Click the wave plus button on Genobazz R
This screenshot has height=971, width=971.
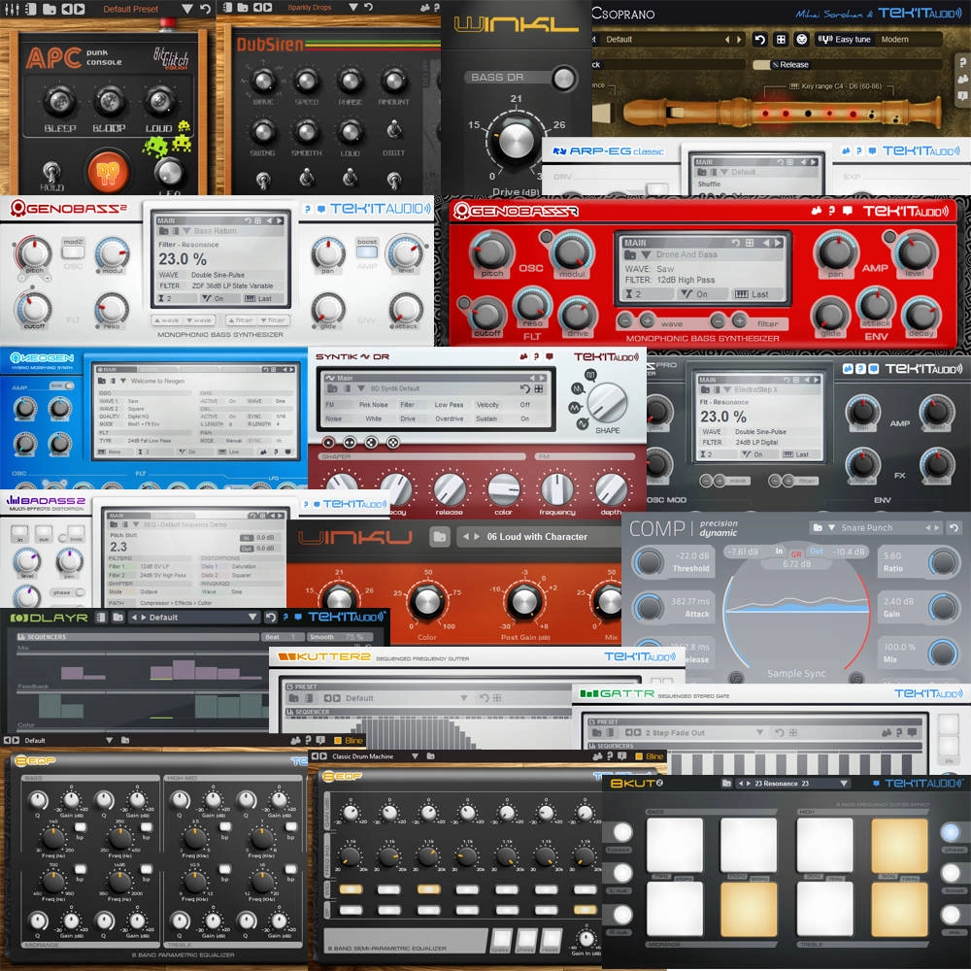[647, 320]
